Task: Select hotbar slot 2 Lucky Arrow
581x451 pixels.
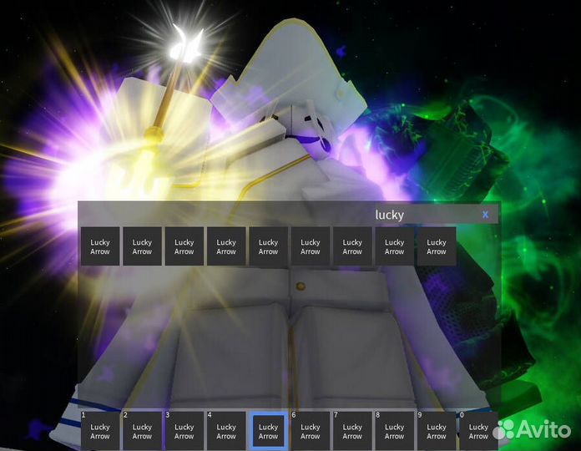Action: pyautogui.click(x=142, y=431)
